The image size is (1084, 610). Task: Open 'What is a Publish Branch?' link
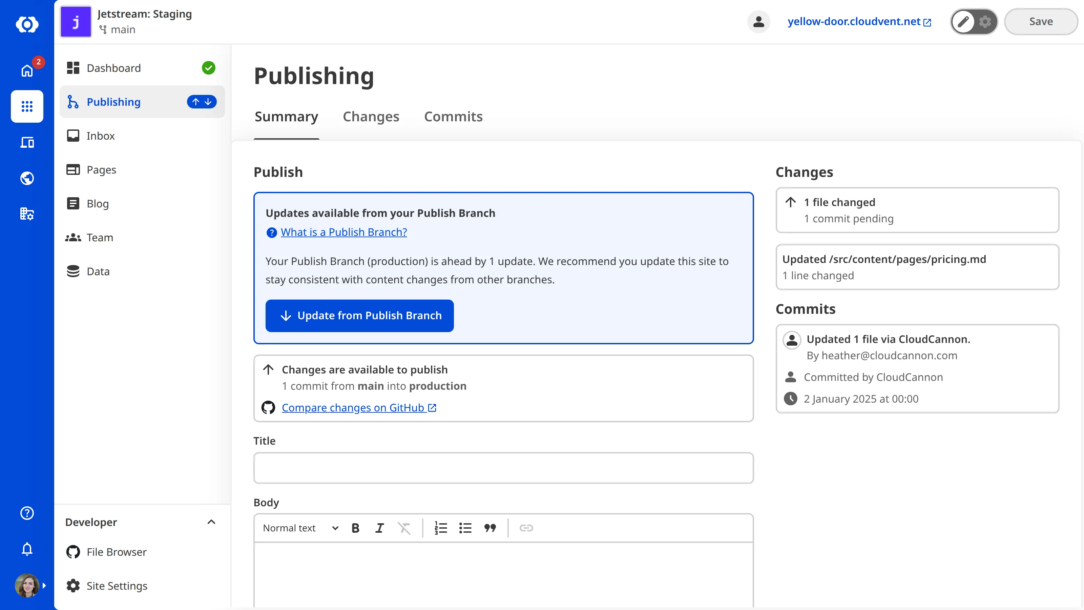tap(344, 232)
